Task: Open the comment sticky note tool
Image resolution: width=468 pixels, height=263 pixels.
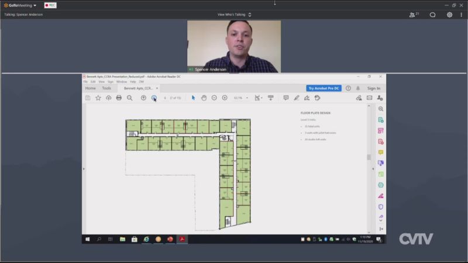Action: [286, 98]
